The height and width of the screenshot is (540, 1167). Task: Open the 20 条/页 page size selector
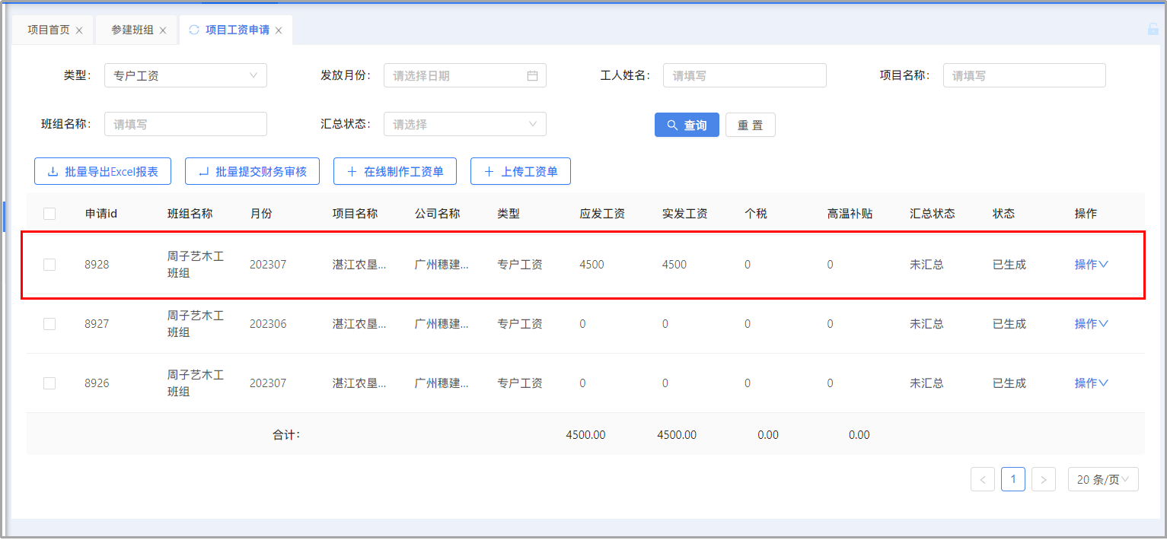1103,479
